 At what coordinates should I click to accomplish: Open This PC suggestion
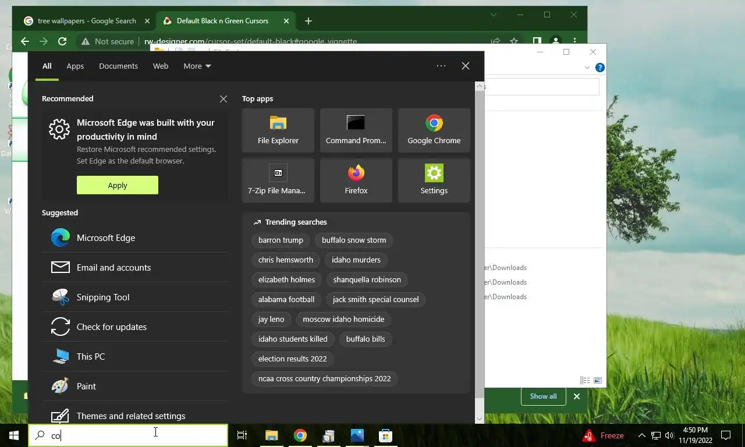click(x=135, y=356)
